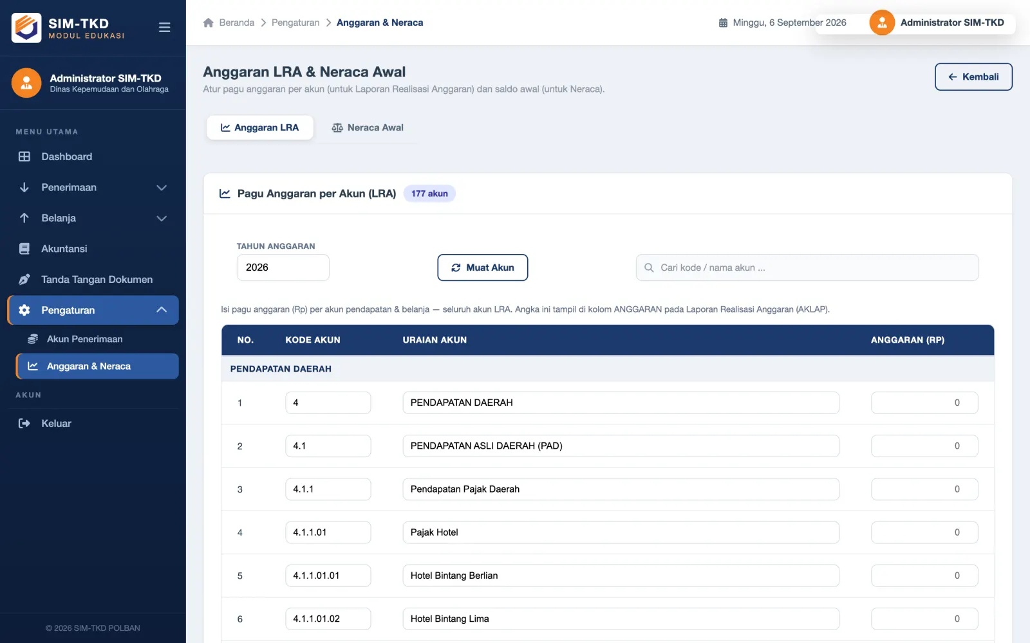Go to Pengaturan breadcrumb link
The image size is (1030, 643).
click(295, 23)
